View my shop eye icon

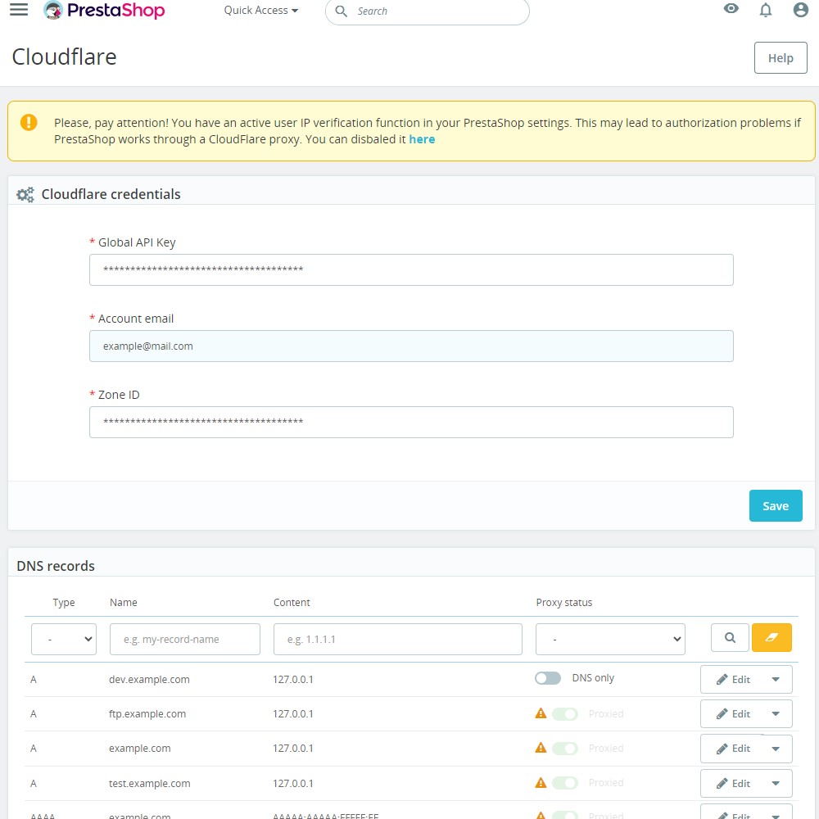pos(731,8)
